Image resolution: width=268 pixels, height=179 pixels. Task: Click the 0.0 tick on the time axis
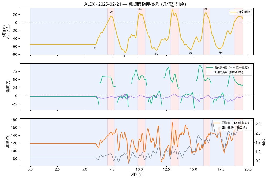pos(30,169)
